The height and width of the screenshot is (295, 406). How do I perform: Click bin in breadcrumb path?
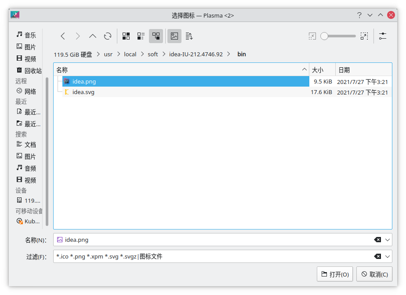coord(242,55)
